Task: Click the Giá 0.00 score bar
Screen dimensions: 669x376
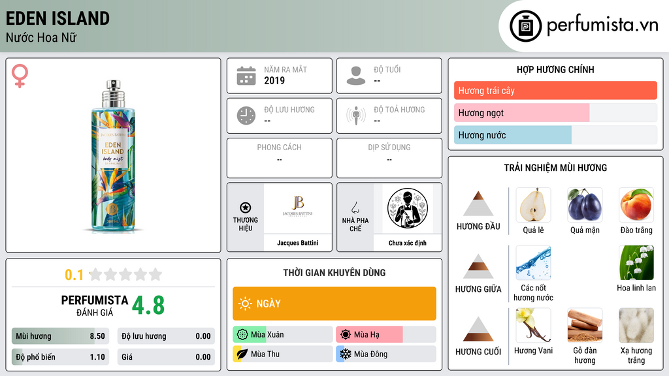Action: pyautogui.click(x=166, y=357)
